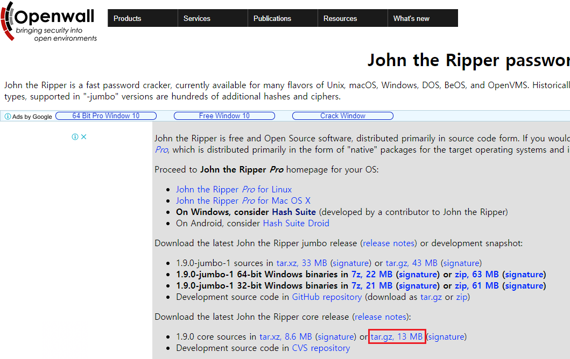Download 64-bit Windows binaries 7z, 22 MB

[x=372, y=275]
